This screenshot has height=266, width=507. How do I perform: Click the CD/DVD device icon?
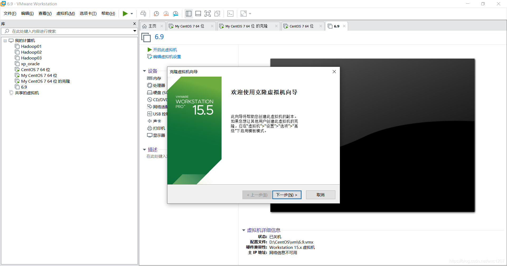click(149, 100)
